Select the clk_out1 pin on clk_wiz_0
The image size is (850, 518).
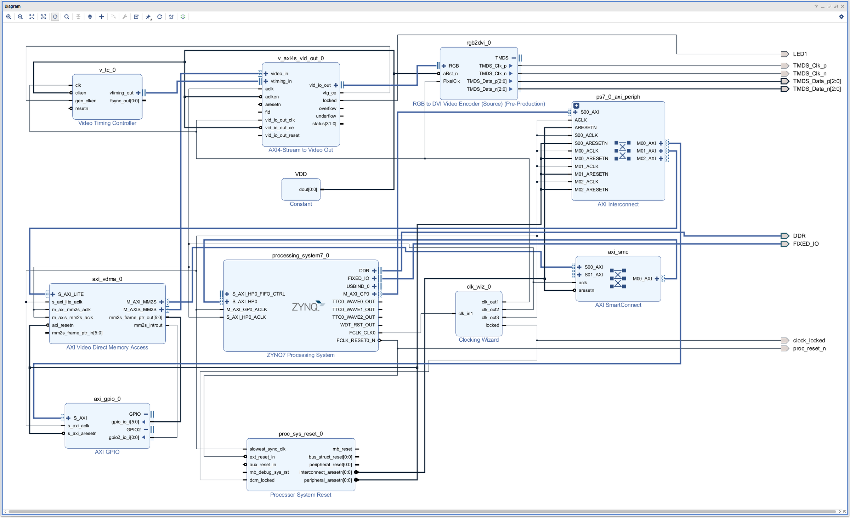click(x=490, y=302)
